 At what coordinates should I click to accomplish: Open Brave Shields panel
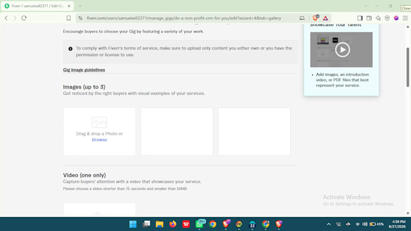tap(316, 18)
